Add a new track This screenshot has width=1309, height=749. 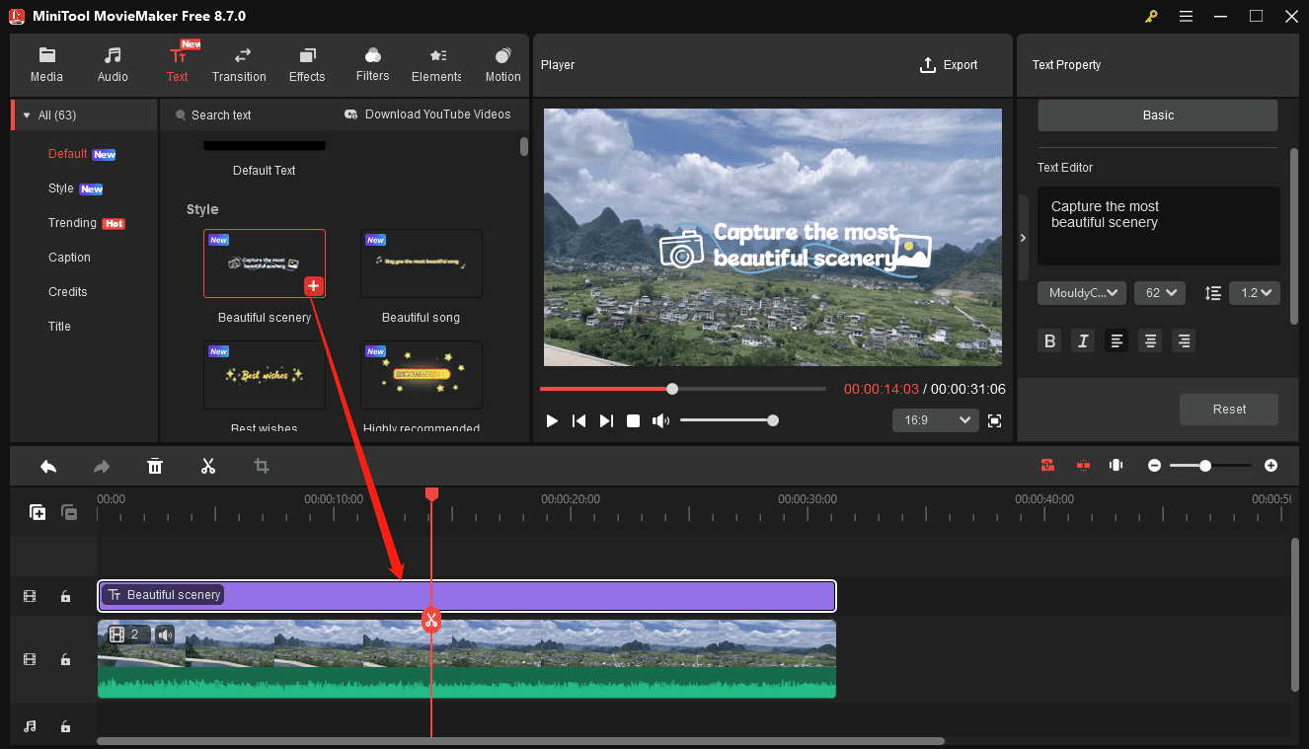[38, 512]
